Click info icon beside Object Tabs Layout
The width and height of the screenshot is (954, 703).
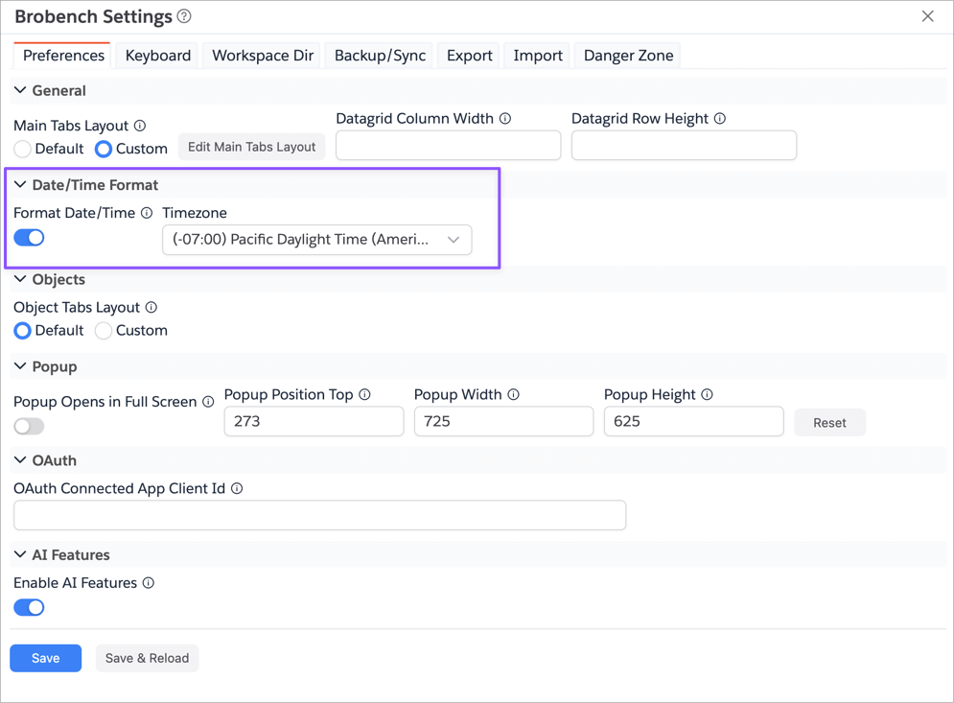(151, 308)
